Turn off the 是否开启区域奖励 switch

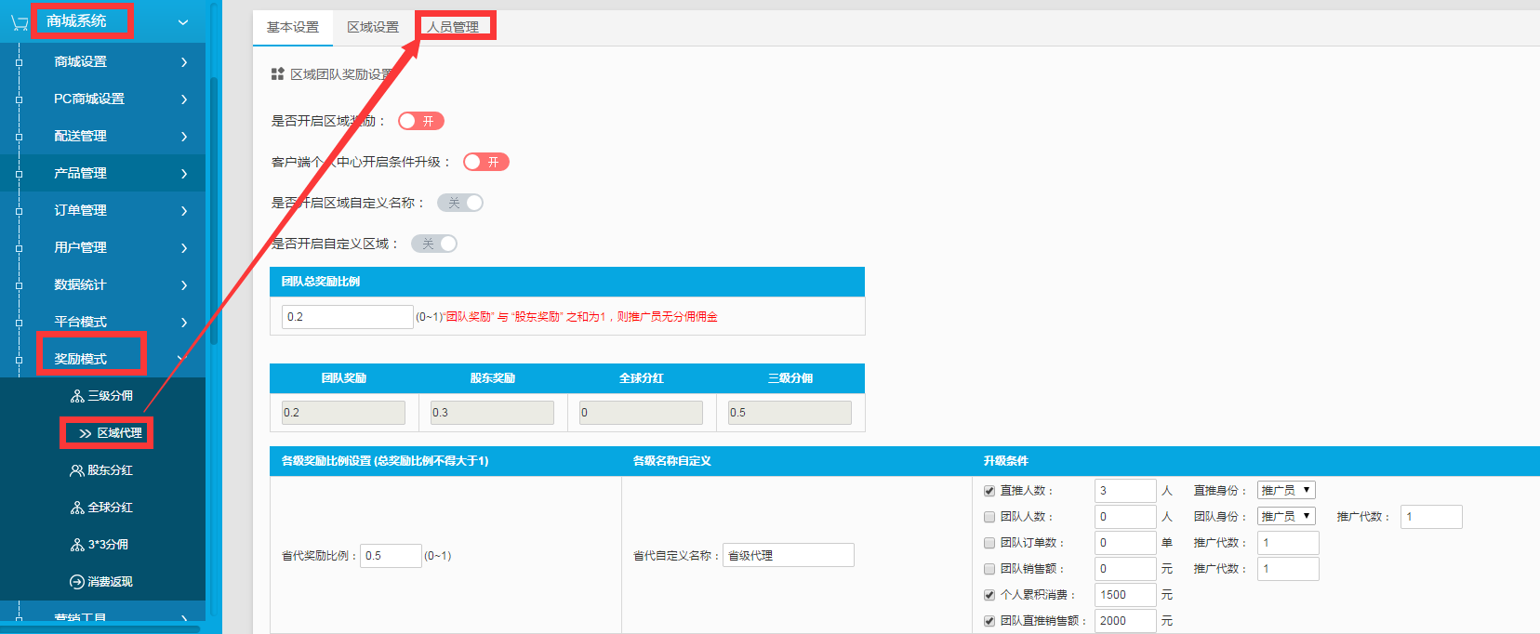[420, 121]
